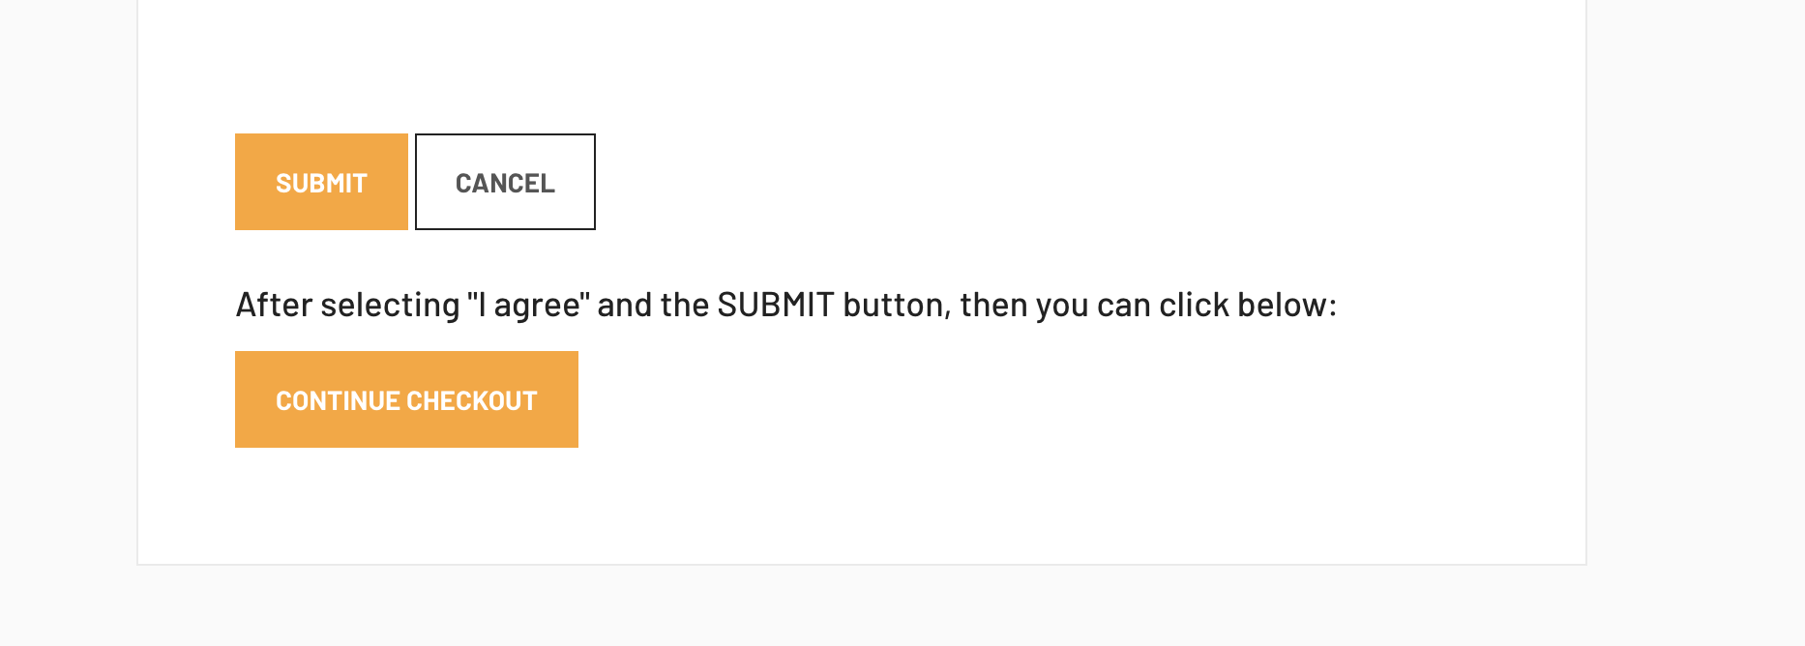
Task: Submit the agreement form
Action: coord(321,182)
